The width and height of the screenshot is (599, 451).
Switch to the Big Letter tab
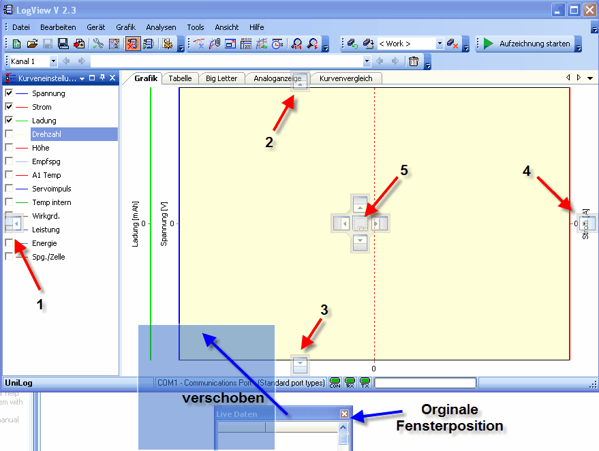[221, 78]
